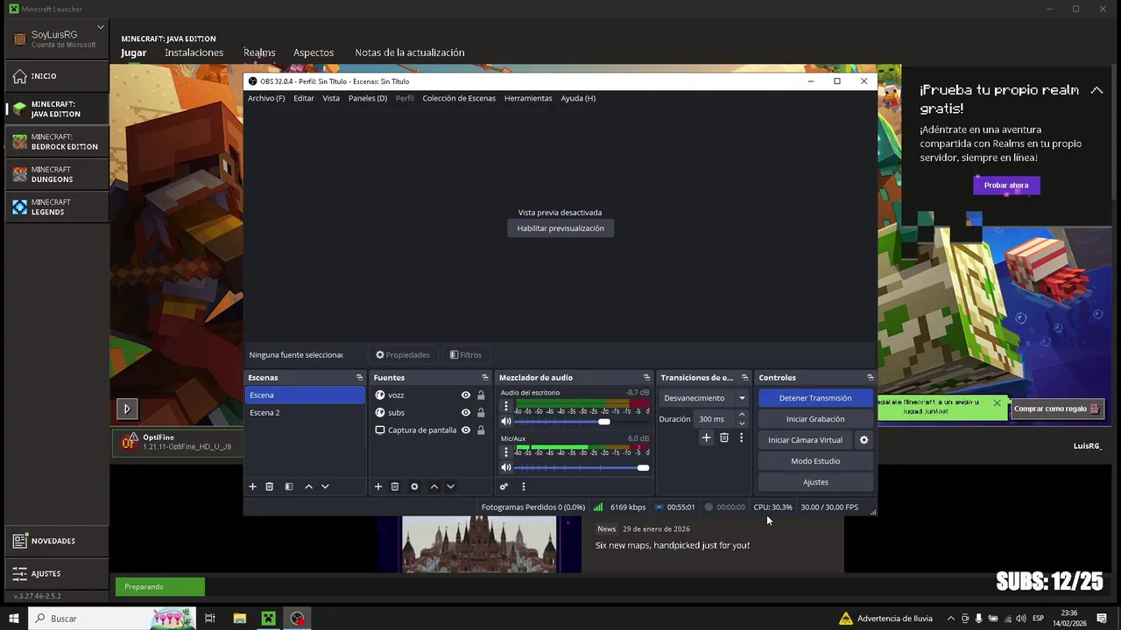Hide the Captura de pantalla source
1121x630 pixels.
(466, 430)
